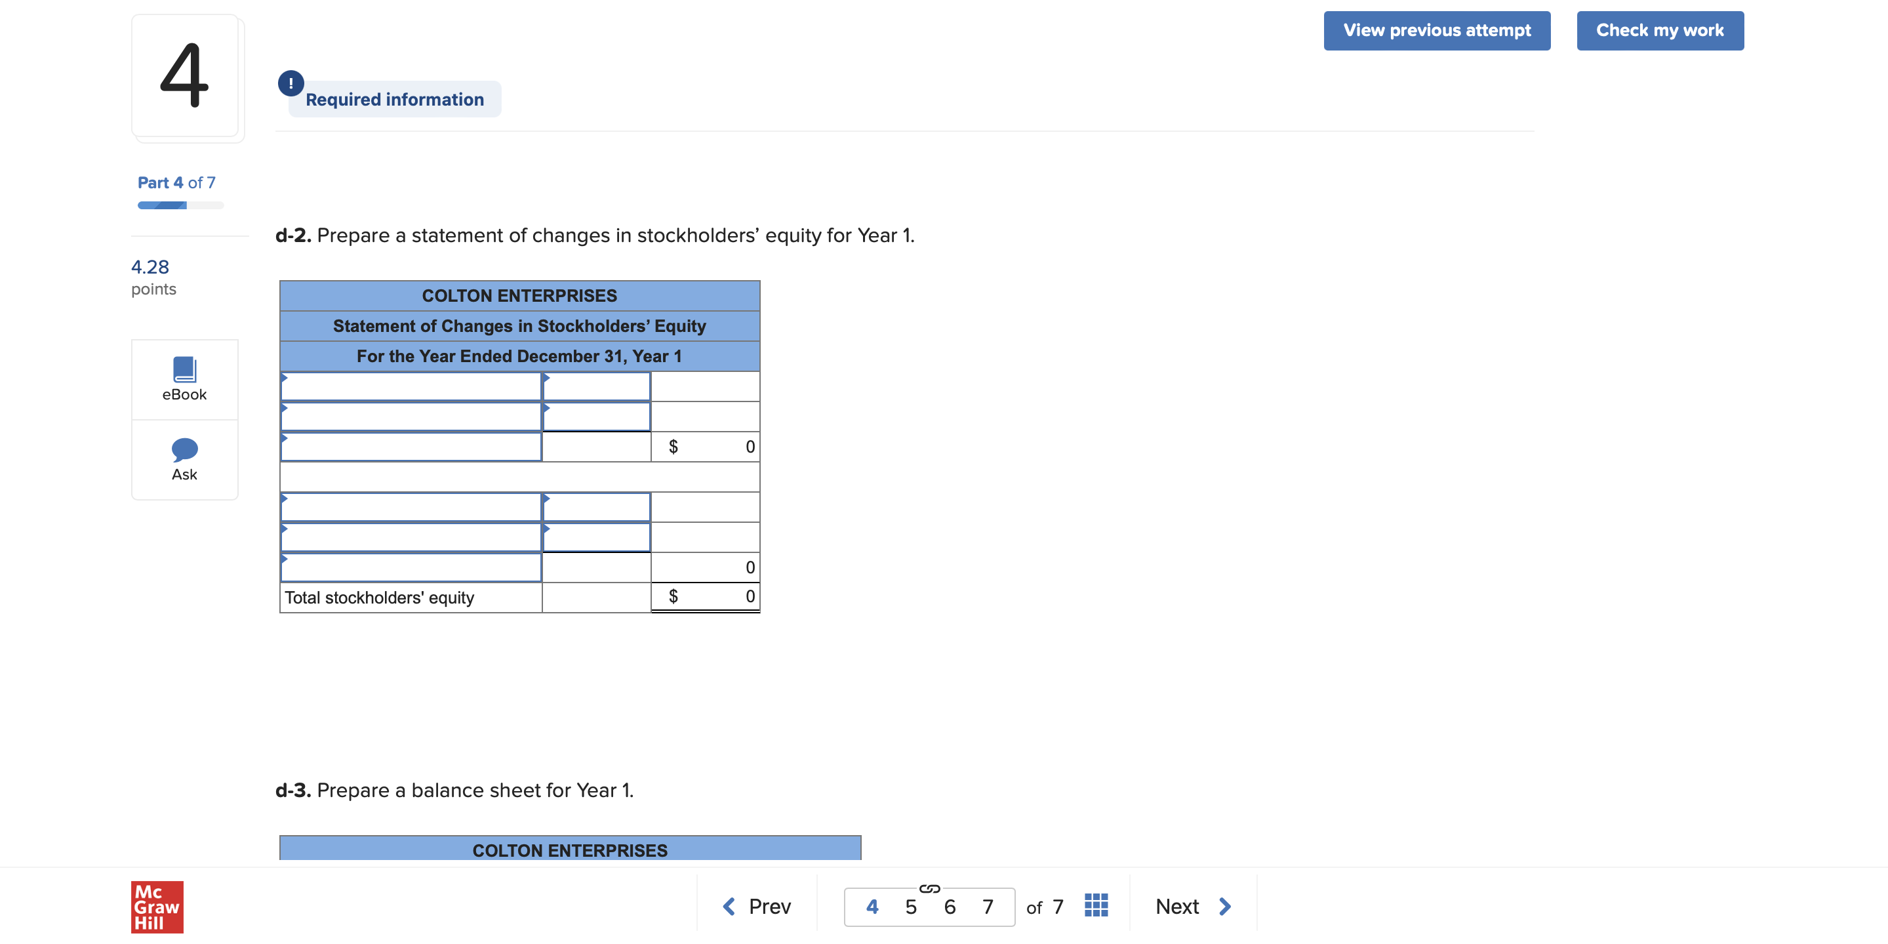Jump to question part 7
Viewport: 1888px width, 944px height.
tap(987, 907)
